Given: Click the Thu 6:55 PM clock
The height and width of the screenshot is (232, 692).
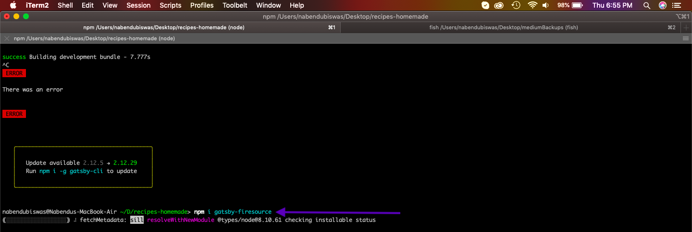Looking at the screenshot, I should click(612, 5).
